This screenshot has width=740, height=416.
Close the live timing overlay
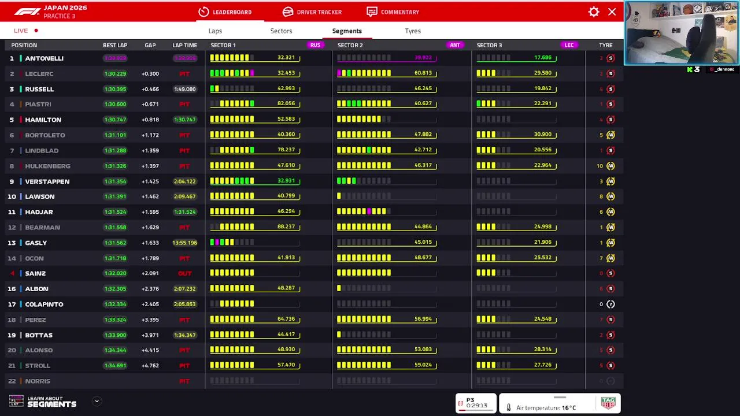(x=612, y=12)
